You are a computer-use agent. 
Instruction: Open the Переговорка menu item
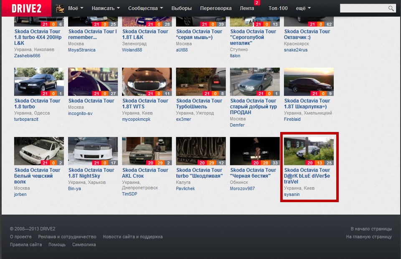click(x=216, y=8)
